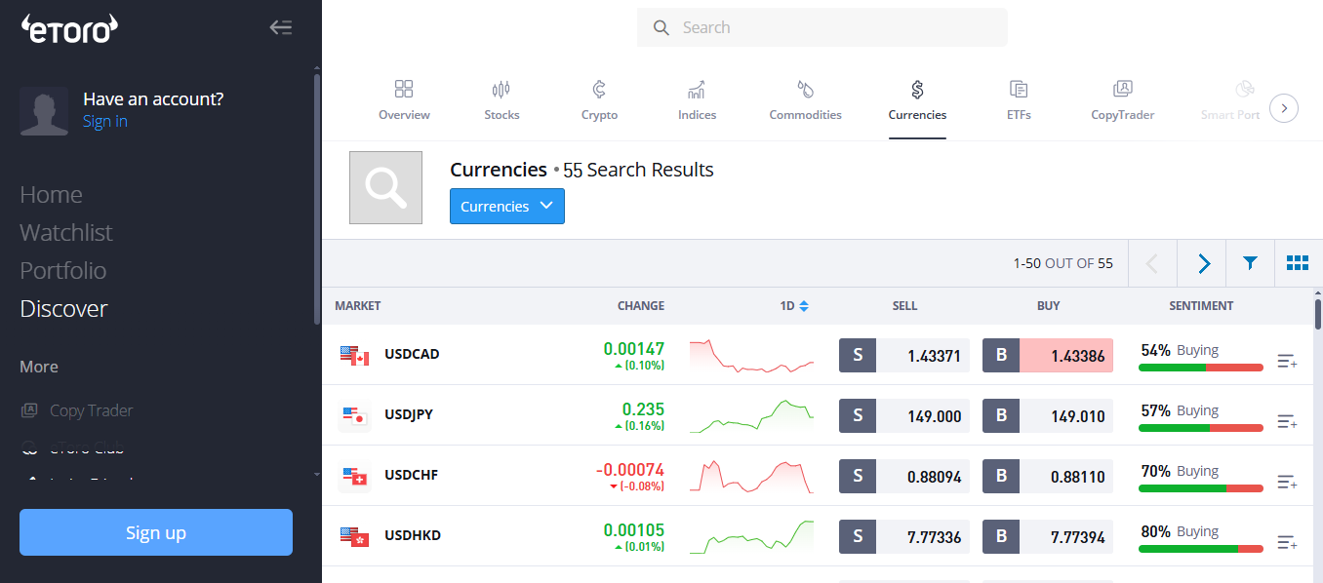Viewport: 1323px width, 583px height.
Task: Open Copy Trader sidebar link
Action: coord(91,410)
